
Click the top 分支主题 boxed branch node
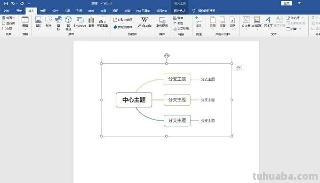(177, 79)
